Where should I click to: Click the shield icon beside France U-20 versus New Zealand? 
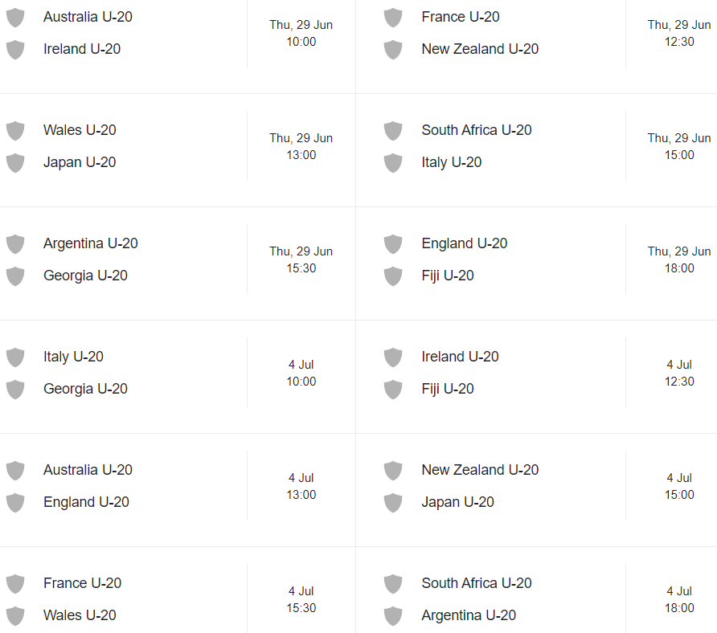pos(393,18)
